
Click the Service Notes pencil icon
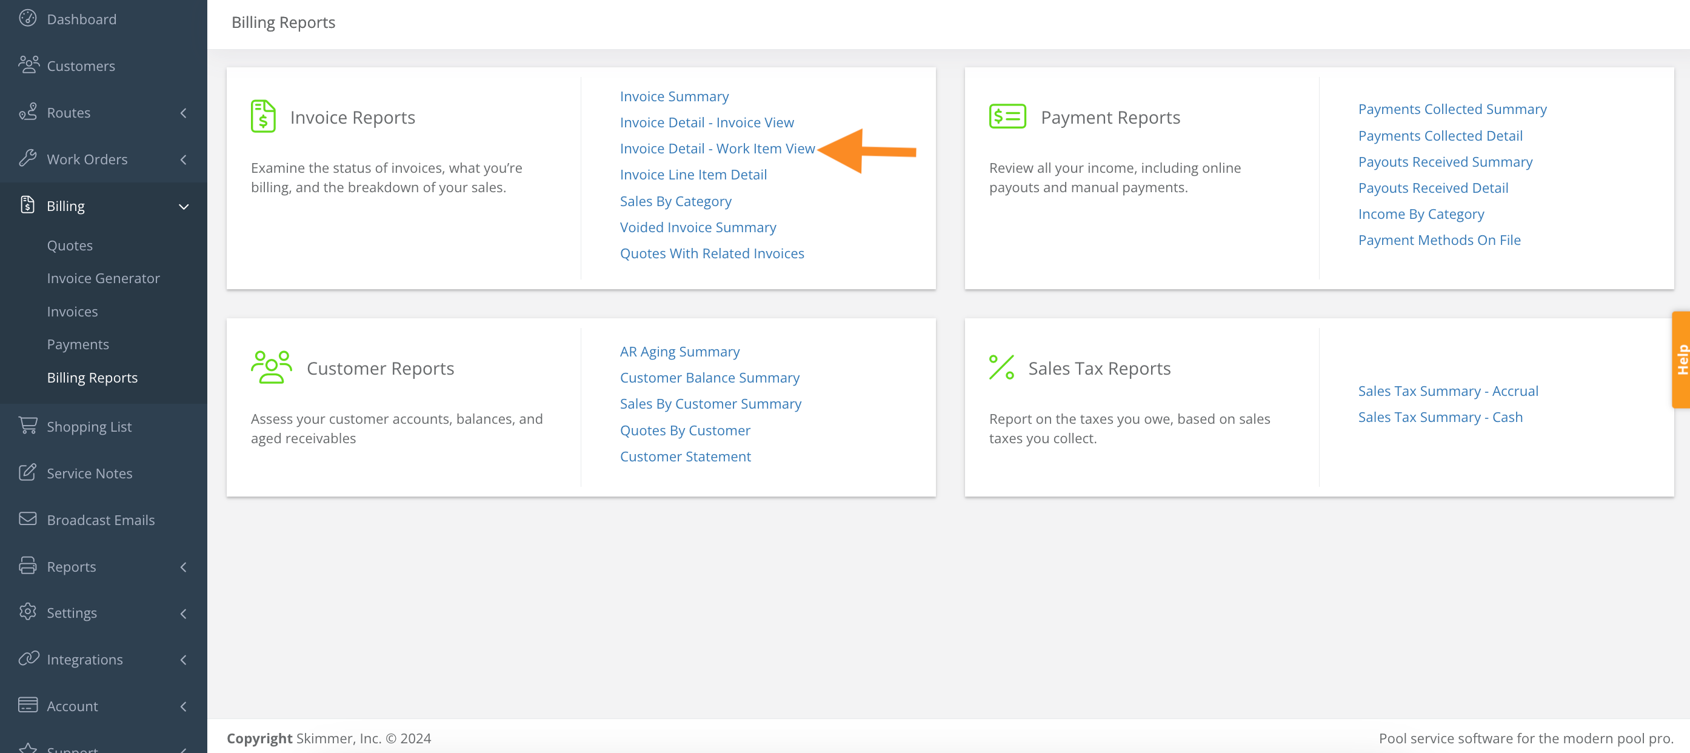(27, 472)
